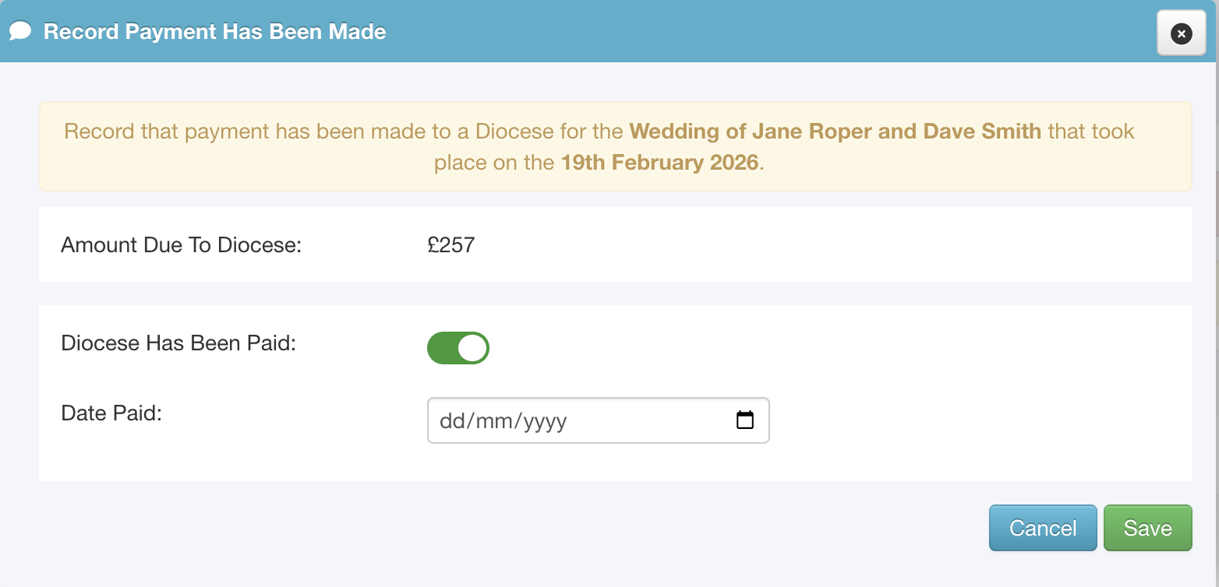1219x587 pixels.
Task: Click the Amount Due To Diocese label
Action: (x=181, y=245)
